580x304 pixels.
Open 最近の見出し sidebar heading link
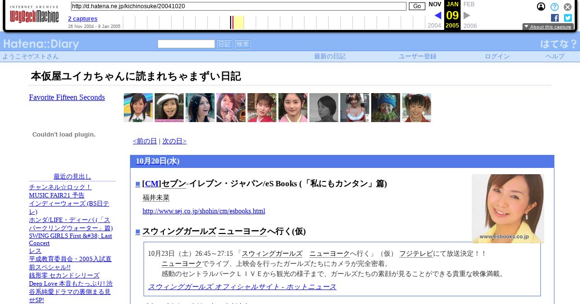coord(72,177)
